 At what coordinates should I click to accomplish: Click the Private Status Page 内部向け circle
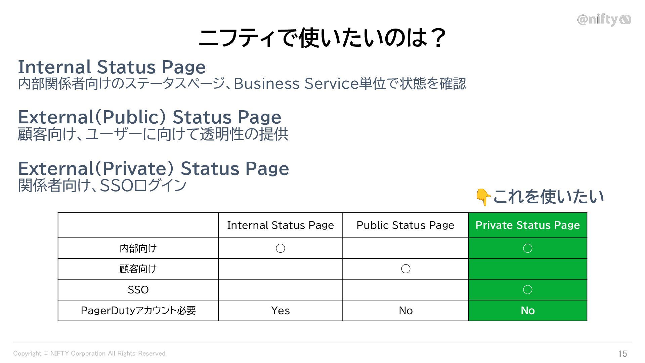click(x=527, y=248)
